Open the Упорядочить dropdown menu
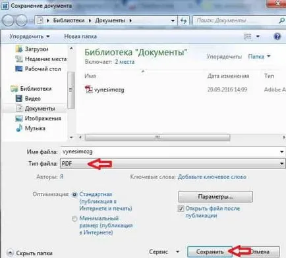The width and height of the screenshot is (286, 258). 30,36
